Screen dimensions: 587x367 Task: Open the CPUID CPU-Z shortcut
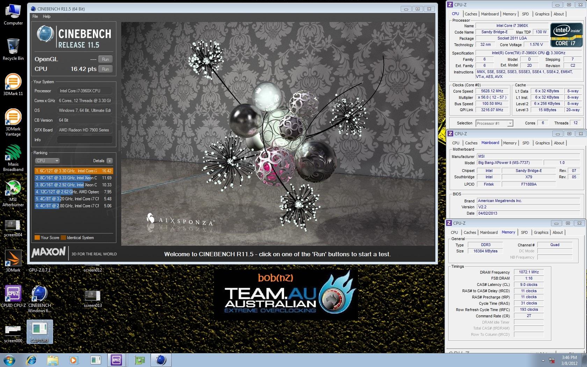[13, 296]
